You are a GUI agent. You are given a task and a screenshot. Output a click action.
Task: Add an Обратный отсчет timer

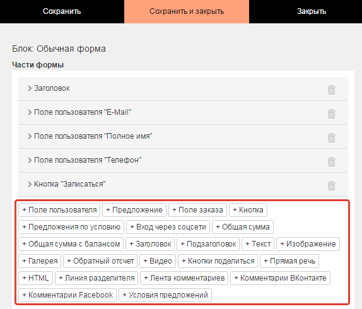(100, 261)
